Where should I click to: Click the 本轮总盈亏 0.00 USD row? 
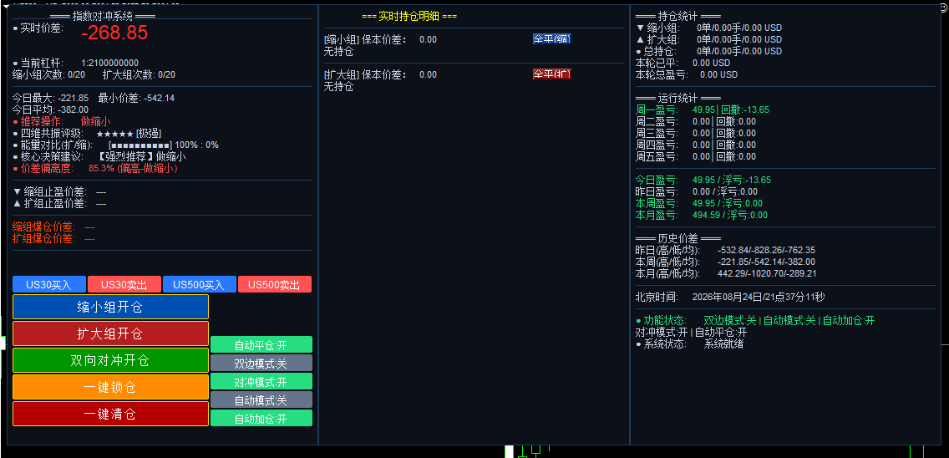(687, 74)
